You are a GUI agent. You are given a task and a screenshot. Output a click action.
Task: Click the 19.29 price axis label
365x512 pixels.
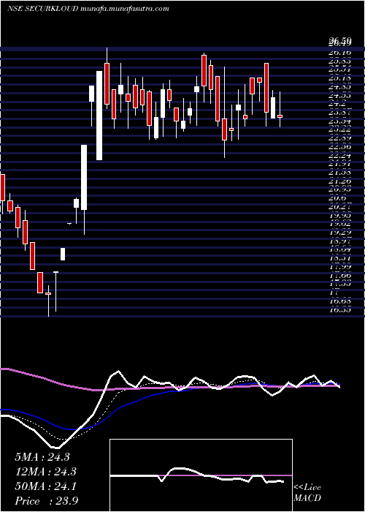[340, 233]
